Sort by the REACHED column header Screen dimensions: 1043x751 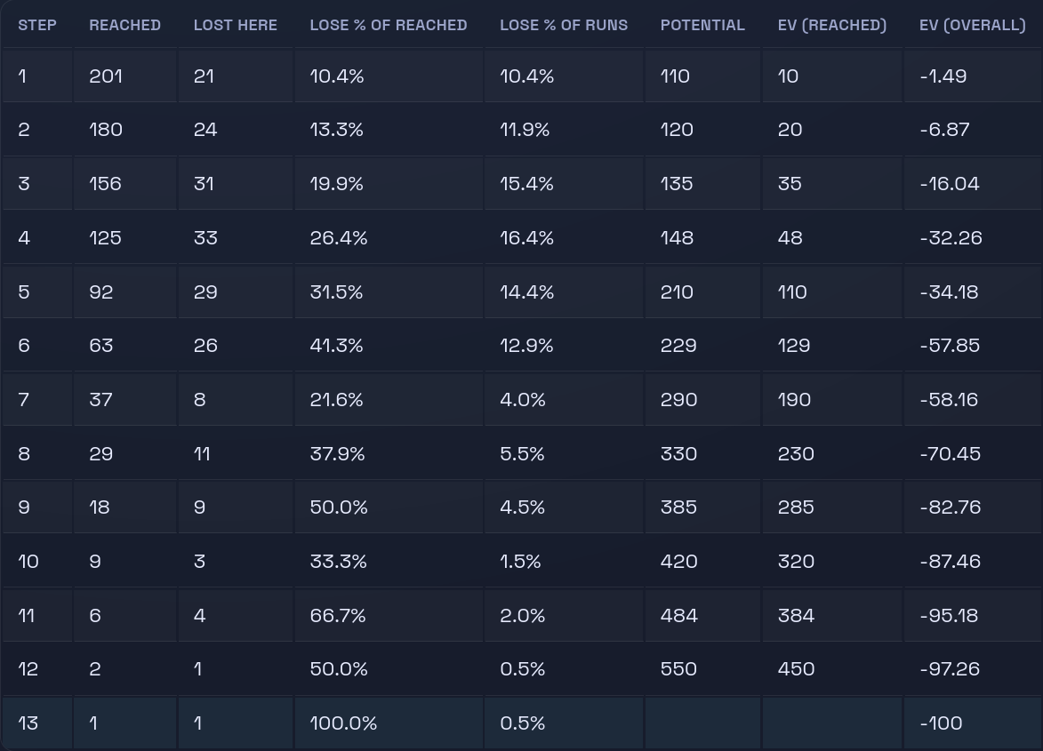coord(124,25)
